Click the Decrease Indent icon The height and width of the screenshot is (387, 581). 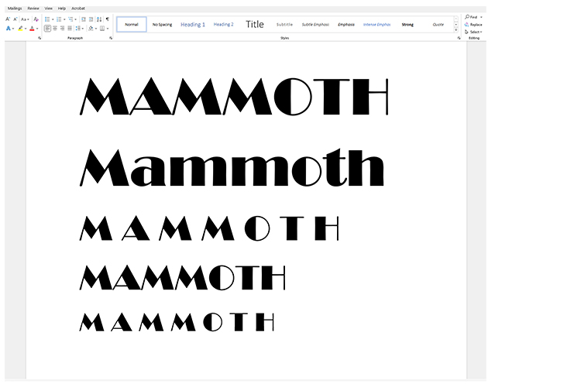point(83,19)
